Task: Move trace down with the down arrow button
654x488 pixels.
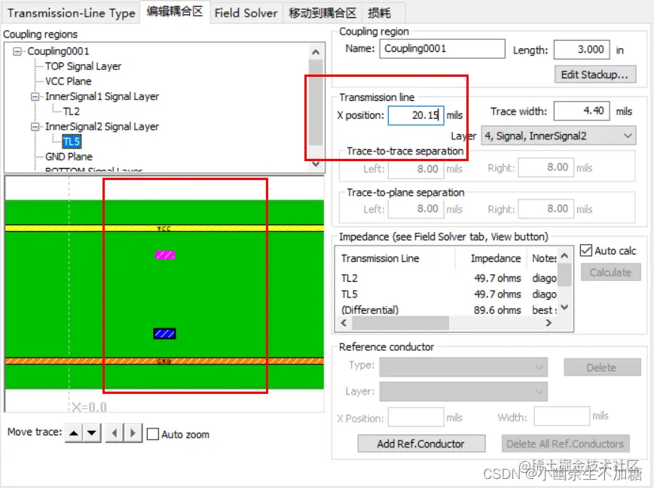Action: tap(92, 434)
